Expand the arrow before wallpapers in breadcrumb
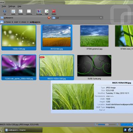The image size is (133, 133). pyautogui.click(x=28, y=22)
